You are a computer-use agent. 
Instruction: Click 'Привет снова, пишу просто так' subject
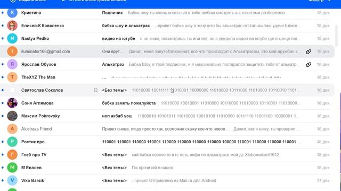click(165, 129)
